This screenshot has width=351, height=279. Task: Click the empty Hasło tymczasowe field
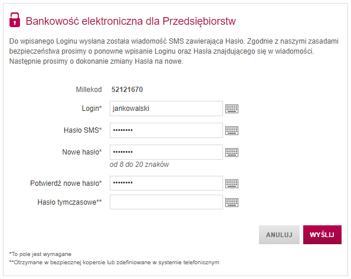[166, 202]
